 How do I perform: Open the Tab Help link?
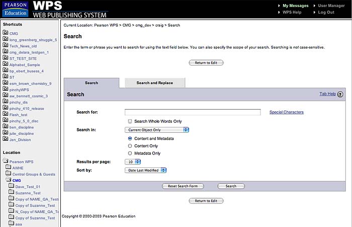[327, 94]
